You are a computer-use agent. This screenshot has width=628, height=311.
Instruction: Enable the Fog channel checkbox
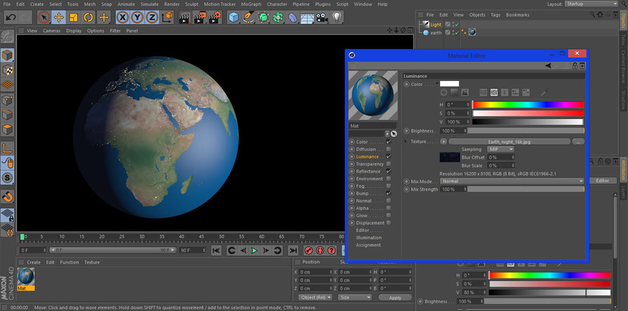[x=388, y=186]
